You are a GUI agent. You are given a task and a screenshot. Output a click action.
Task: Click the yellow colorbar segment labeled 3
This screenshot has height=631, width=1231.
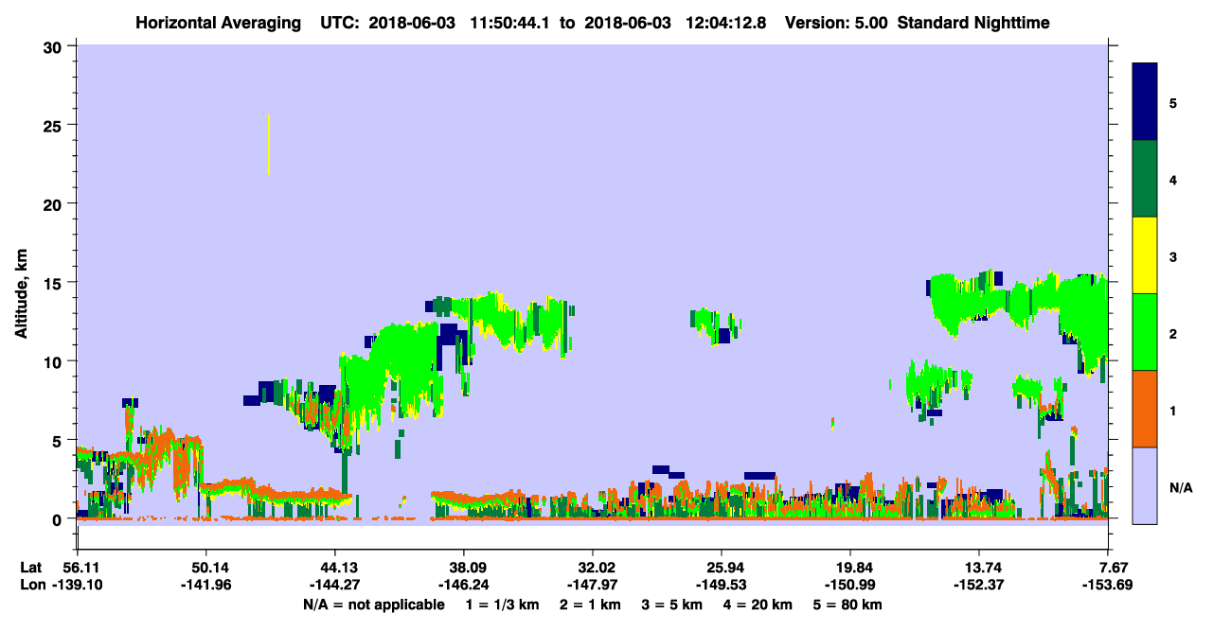(1145, 255)
